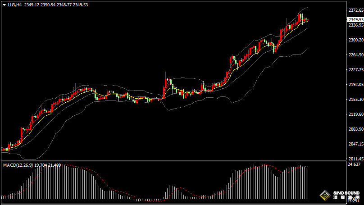Select the current price tag 2349.53
Image resolution: width=364 pixels, height=205 pixels.
coord(355,19)
